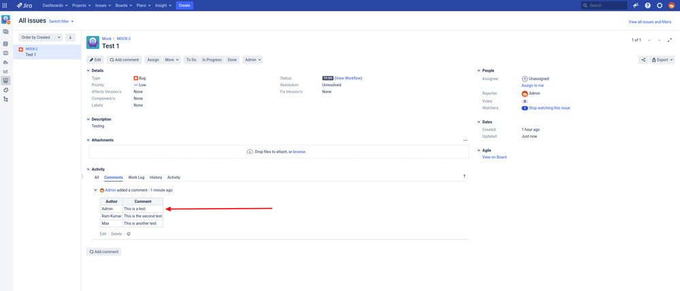Switch to the All activity tab
The height and width of the screenshot is (291, 680).
(x=97, y=177)
